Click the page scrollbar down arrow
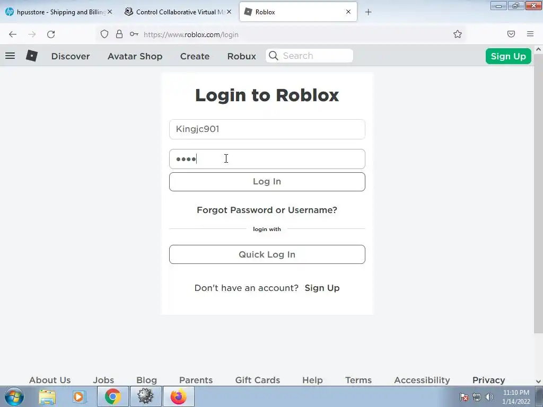Image resolution: width=543 pixels, height=407 pixels. (x=539, y=382)
